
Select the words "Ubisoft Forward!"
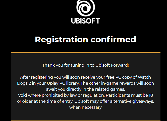click(x=112, y=65)
